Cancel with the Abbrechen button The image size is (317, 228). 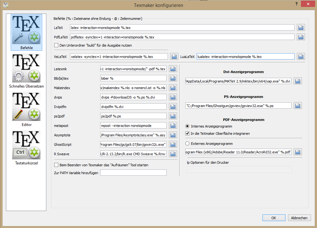299,218
